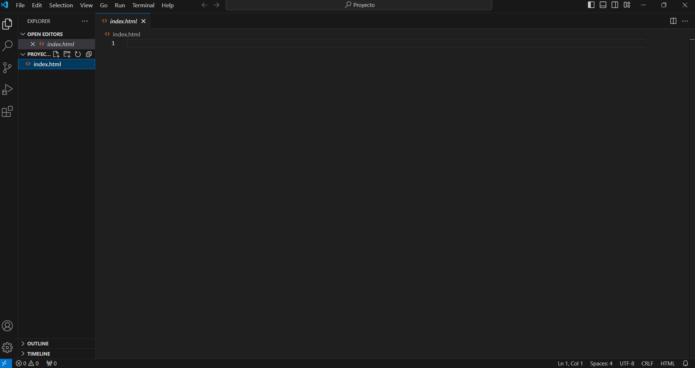The width and height of the screenshot is (695, 368).
Task: Go back in navigation history
Action: 205,5
